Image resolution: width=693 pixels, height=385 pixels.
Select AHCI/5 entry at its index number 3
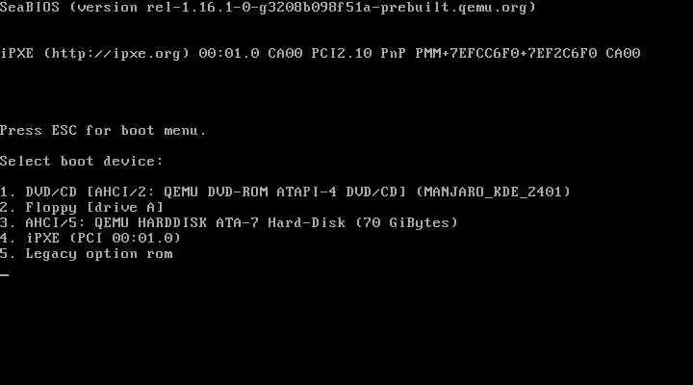coord(229,222)
